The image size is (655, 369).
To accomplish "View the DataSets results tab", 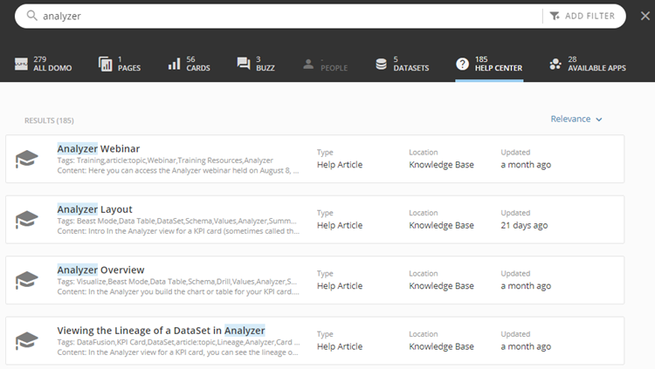I will click(402, 64).
